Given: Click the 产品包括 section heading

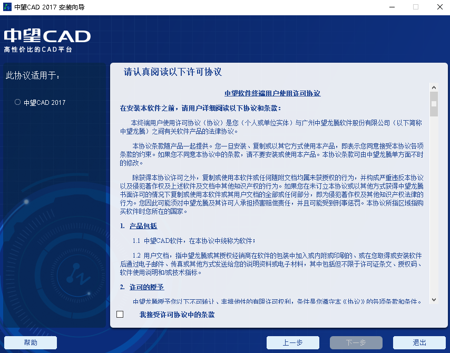Looking at the screenshot, I should pos(143,226).
